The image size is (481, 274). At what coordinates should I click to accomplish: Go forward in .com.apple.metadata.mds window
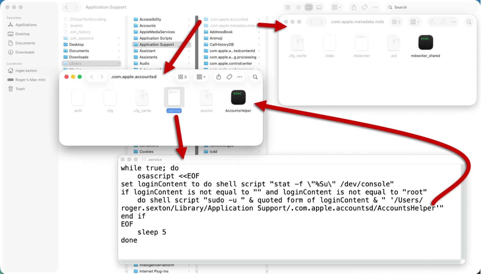[321, 22]
